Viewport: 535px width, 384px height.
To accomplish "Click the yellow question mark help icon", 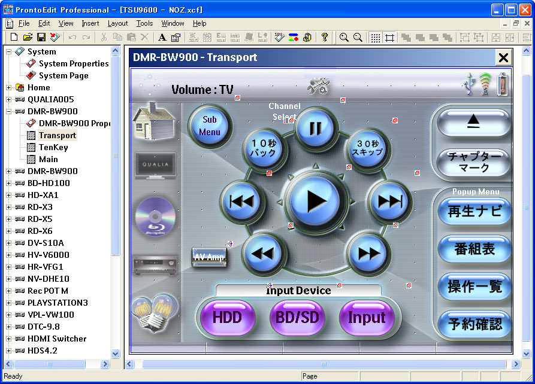I will [x=325, y=38].
